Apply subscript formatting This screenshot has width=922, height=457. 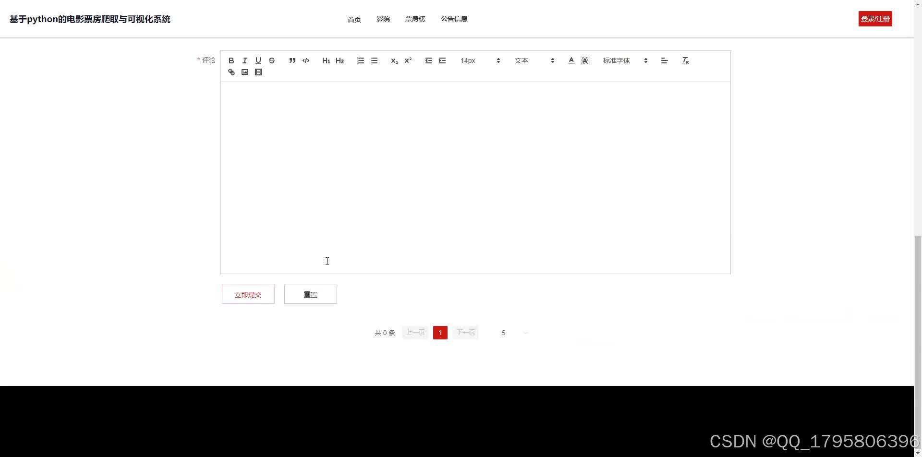point(394,60)
